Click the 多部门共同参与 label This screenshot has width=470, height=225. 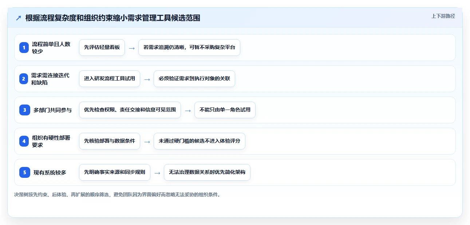pos(53,110)
